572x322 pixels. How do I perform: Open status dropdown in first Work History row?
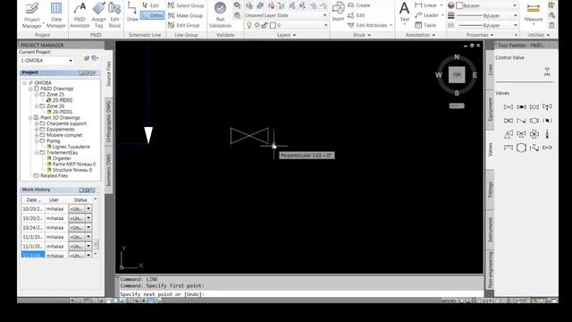pos(88,208)
